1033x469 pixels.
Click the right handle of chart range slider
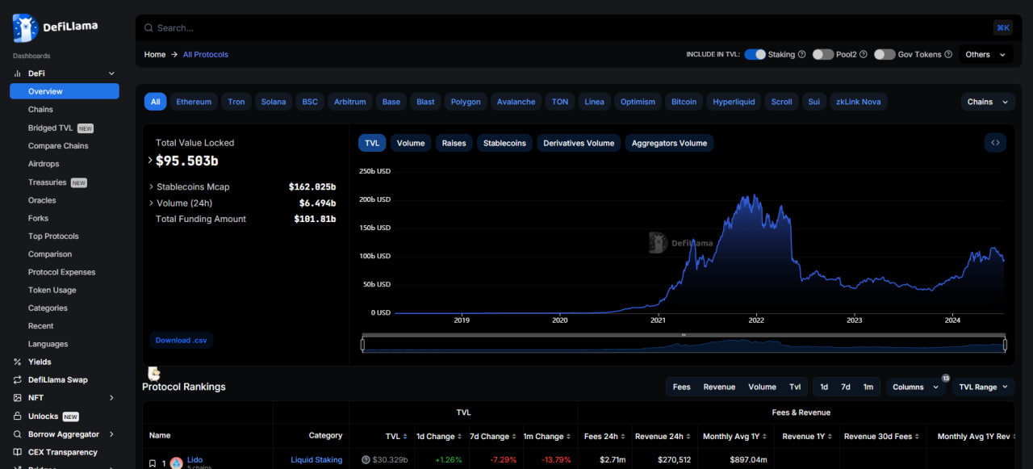pos(1005,345)
